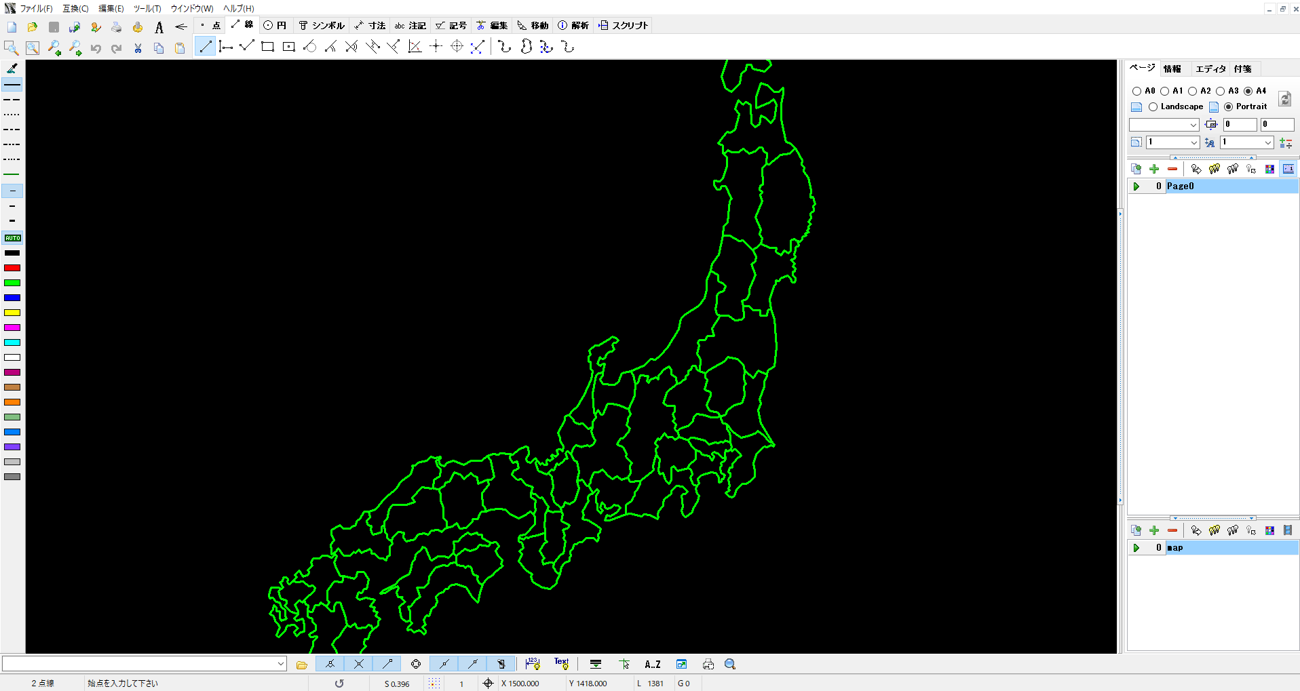Screen dimensions: 1300x691
Task: Open the command history dropdown
Action: [280, 663]
